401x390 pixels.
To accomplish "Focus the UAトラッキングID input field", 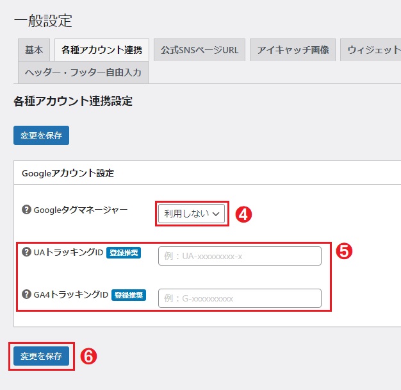I will point(239,256).
